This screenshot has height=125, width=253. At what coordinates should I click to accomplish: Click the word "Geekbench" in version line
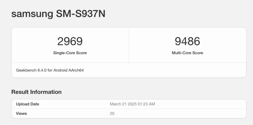26,70
